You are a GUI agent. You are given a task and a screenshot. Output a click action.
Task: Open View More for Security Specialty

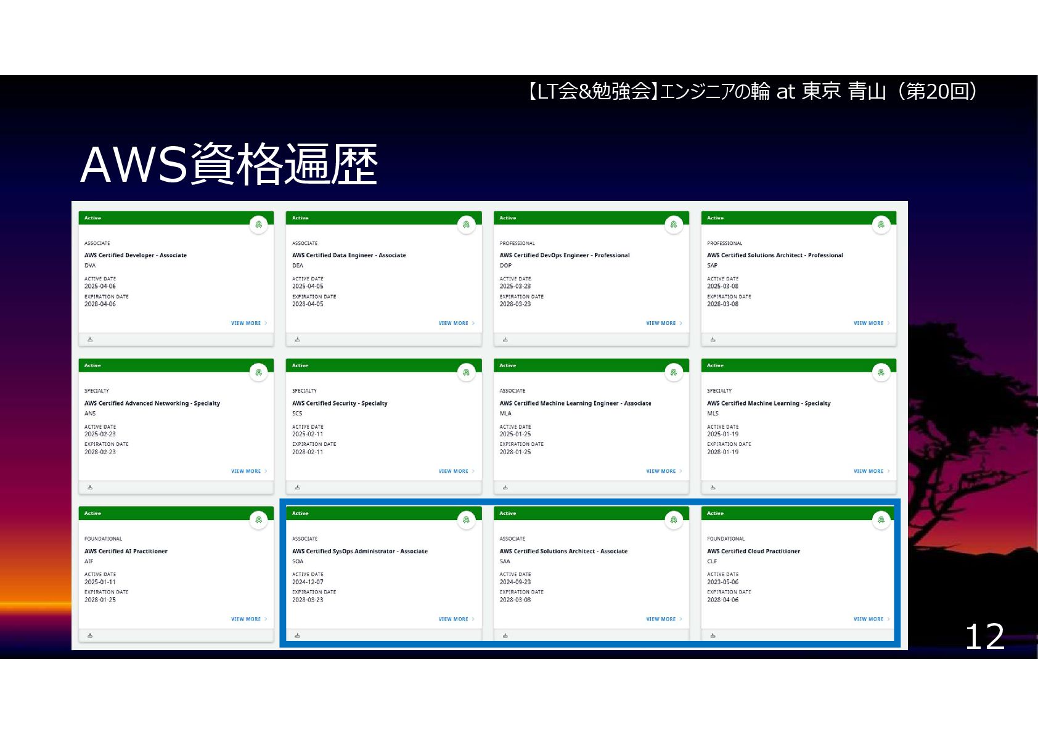point(457,471)
